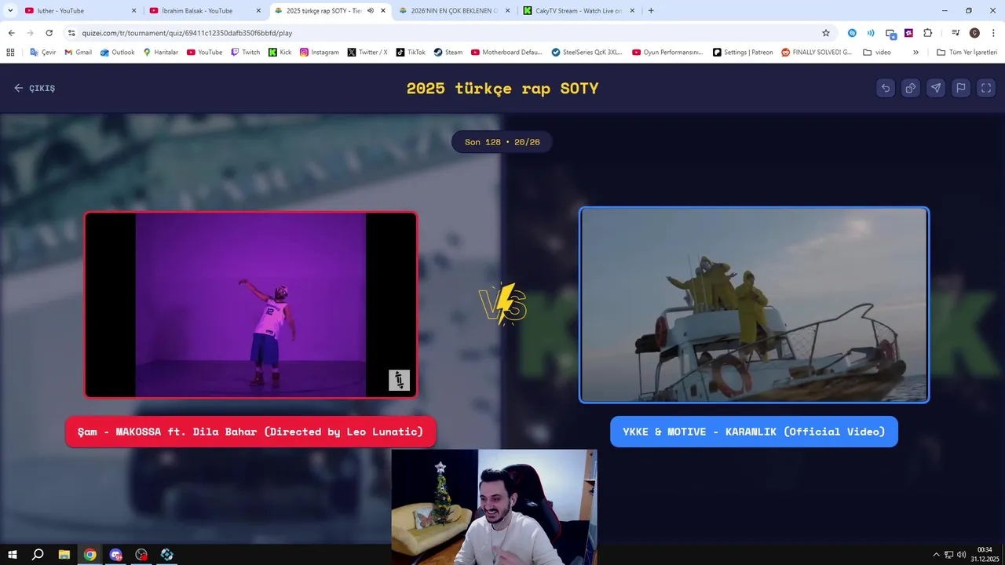Open the screen capture extension icon

890,34
